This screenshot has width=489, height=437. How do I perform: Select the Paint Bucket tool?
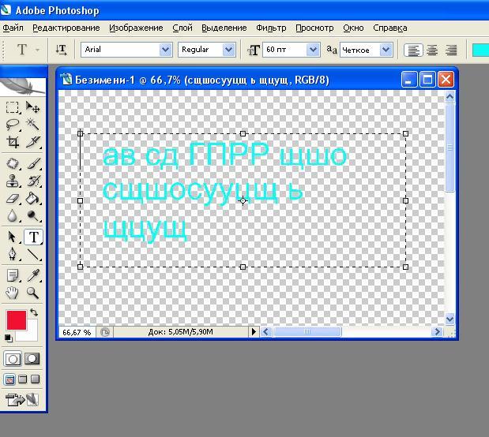(x=32, y=199)
